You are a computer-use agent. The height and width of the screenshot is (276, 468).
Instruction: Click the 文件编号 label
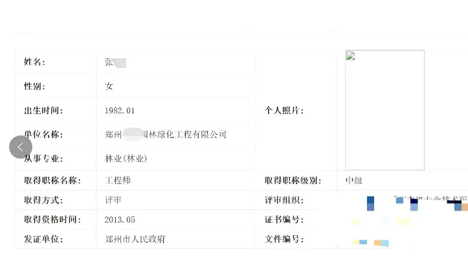(x=284, y=239)
